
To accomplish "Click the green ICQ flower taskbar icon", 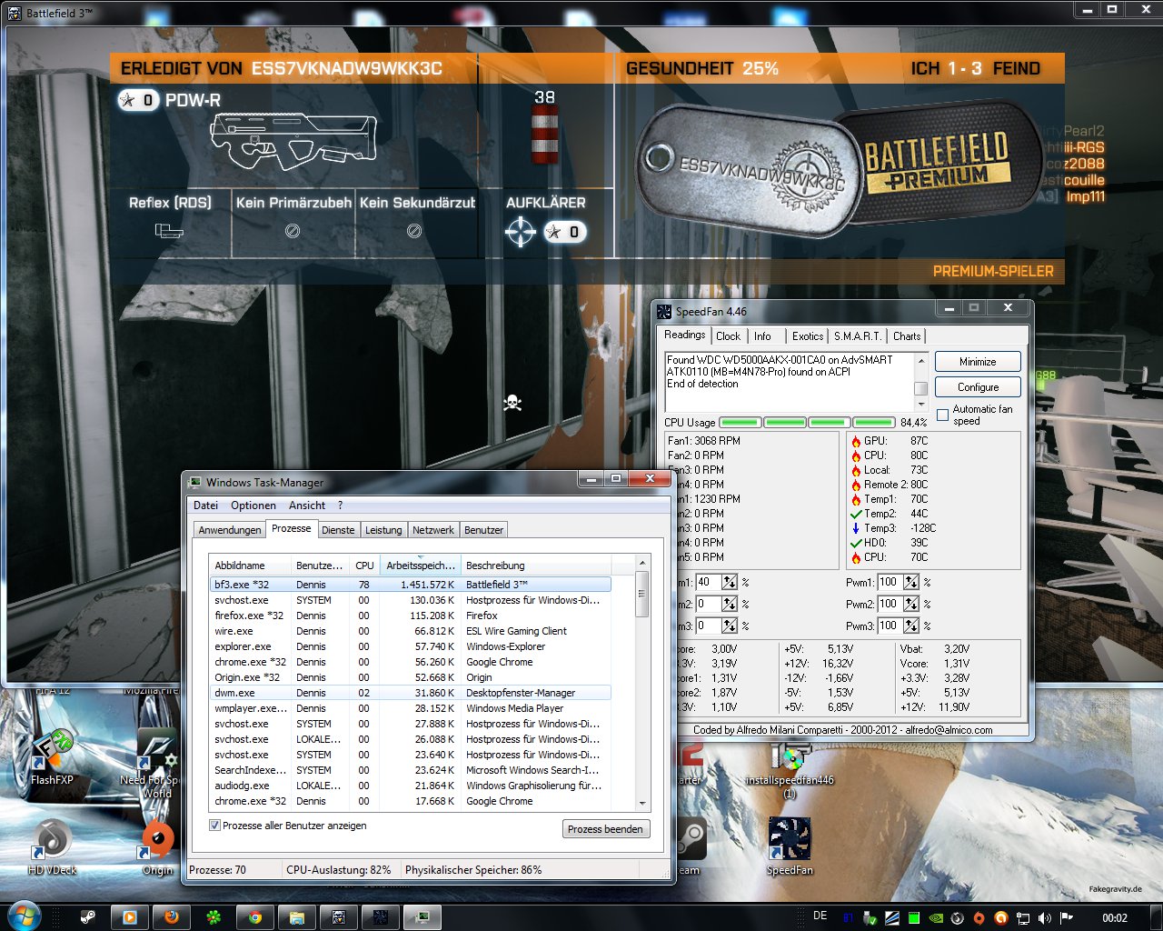I will [x=213, y=917].
